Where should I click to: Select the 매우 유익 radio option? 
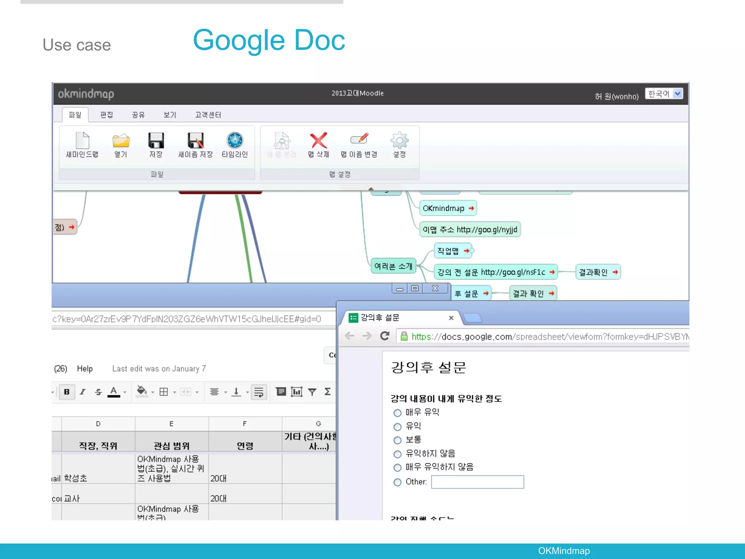[x=398, y=413]
